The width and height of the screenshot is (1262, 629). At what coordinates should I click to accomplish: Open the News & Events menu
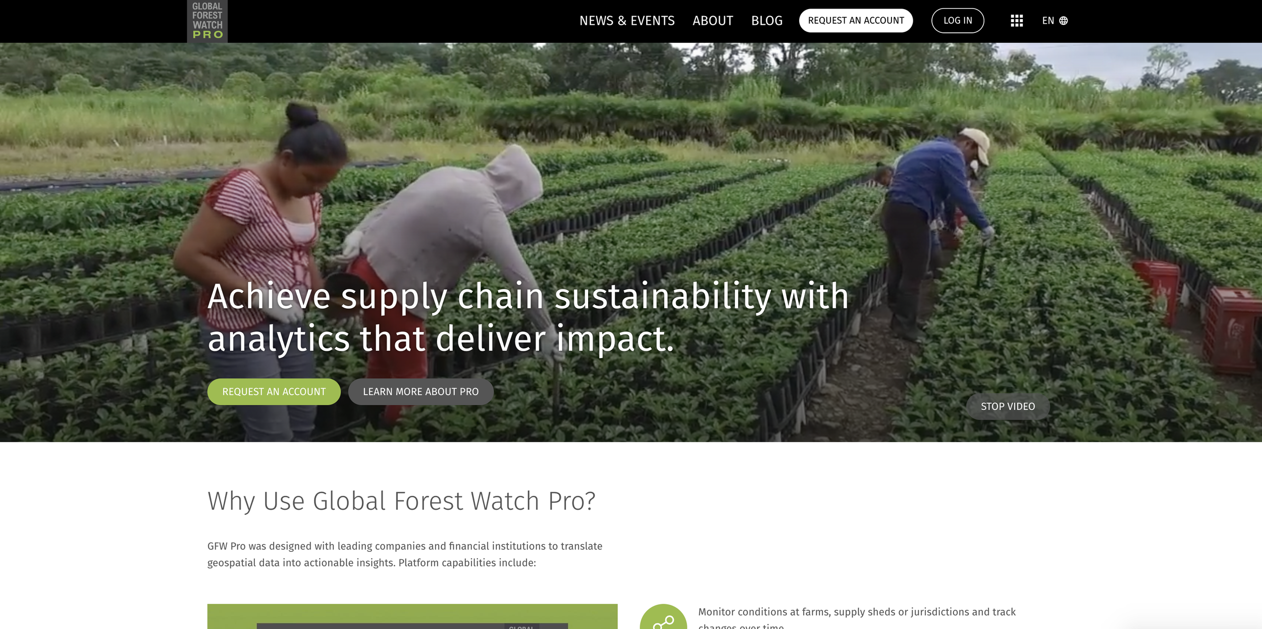pos(627,21)
